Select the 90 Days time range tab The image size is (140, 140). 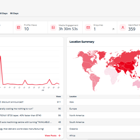click(x=14, y=13)
